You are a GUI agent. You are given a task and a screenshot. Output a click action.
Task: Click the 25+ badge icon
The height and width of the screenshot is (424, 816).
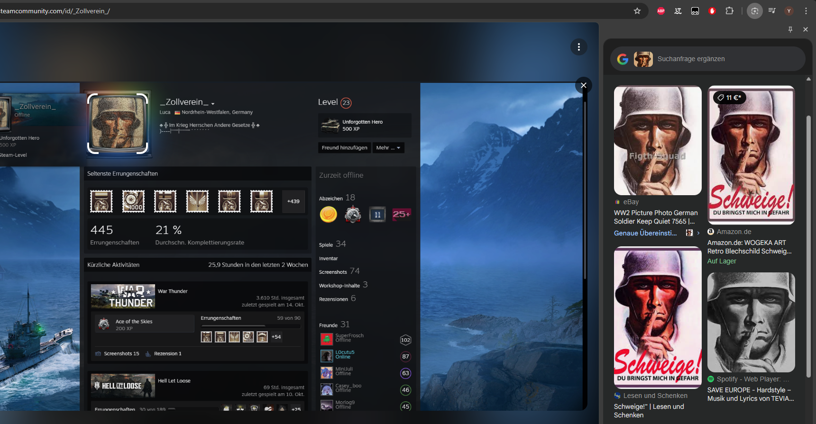click(401, 215)
